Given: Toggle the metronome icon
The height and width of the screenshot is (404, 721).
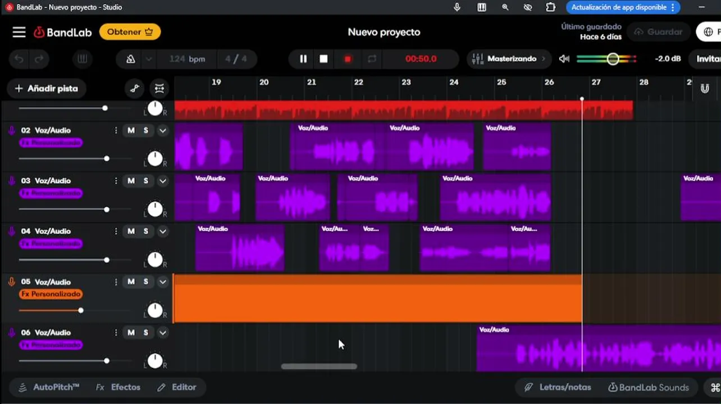Looking at the screenshot, I should [130, 59].
